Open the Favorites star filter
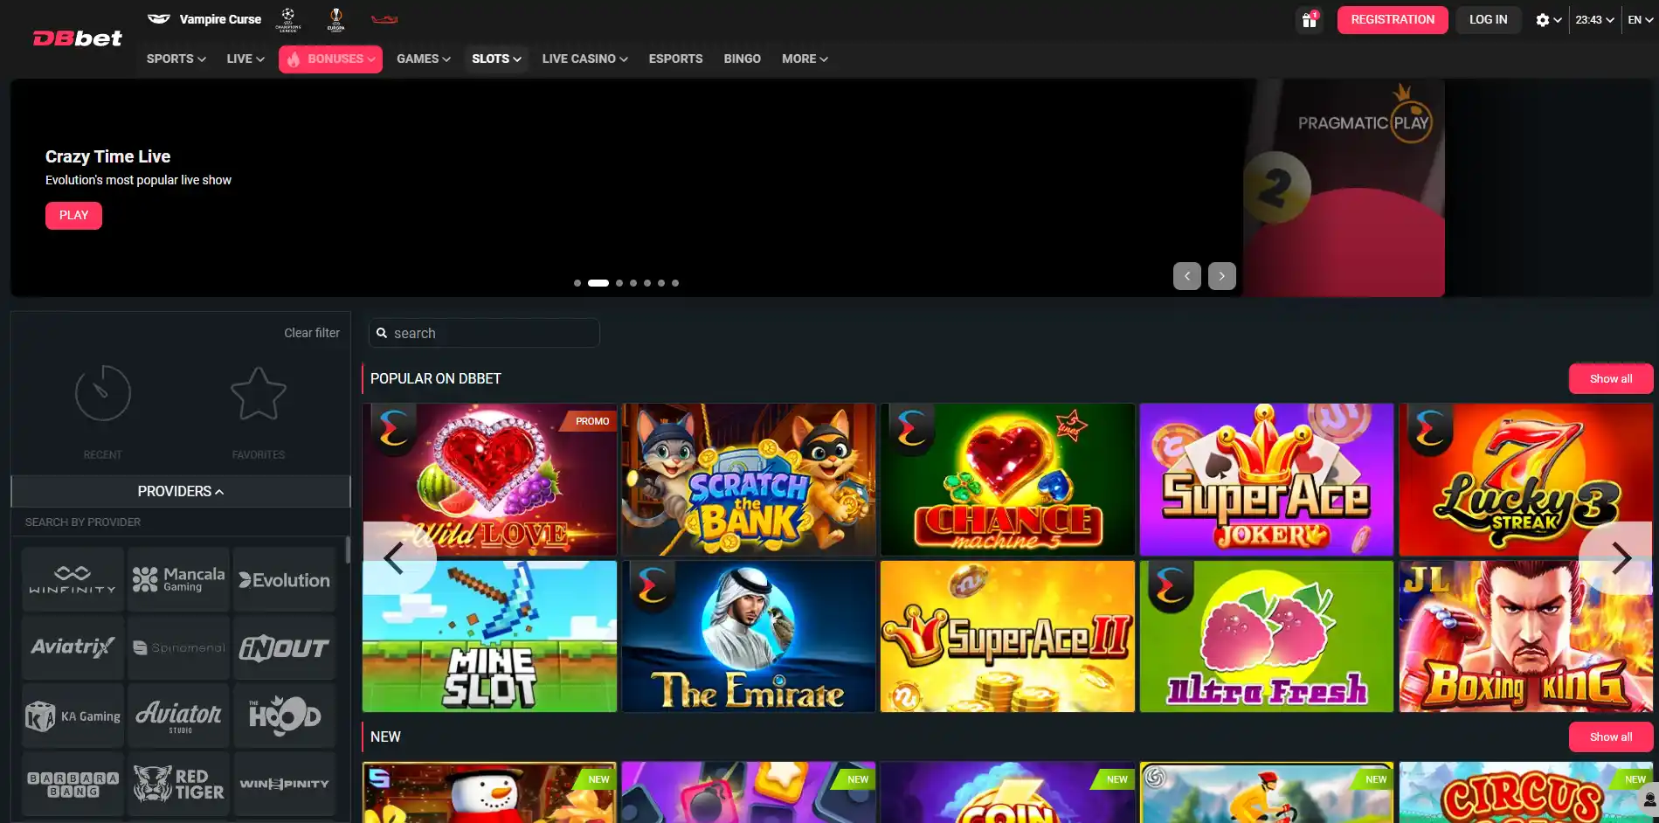This screenshot has height=823, width=1659. [259, 411]
